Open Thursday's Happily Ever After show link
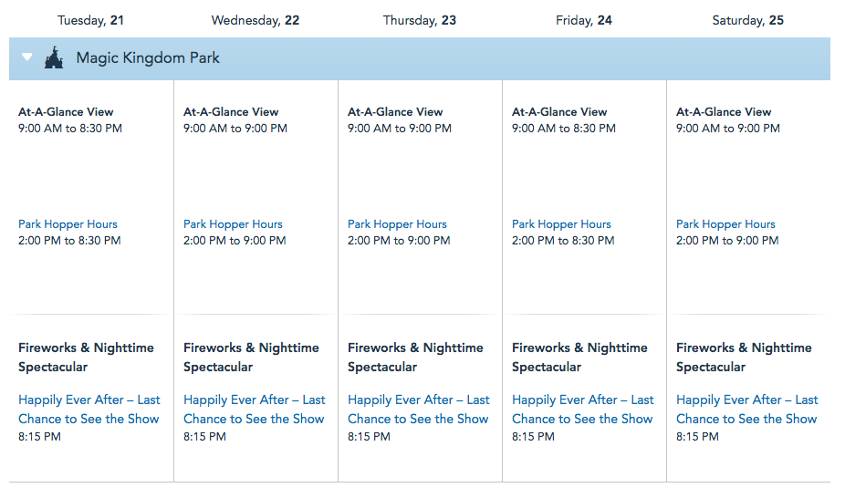 click(418, 410)
